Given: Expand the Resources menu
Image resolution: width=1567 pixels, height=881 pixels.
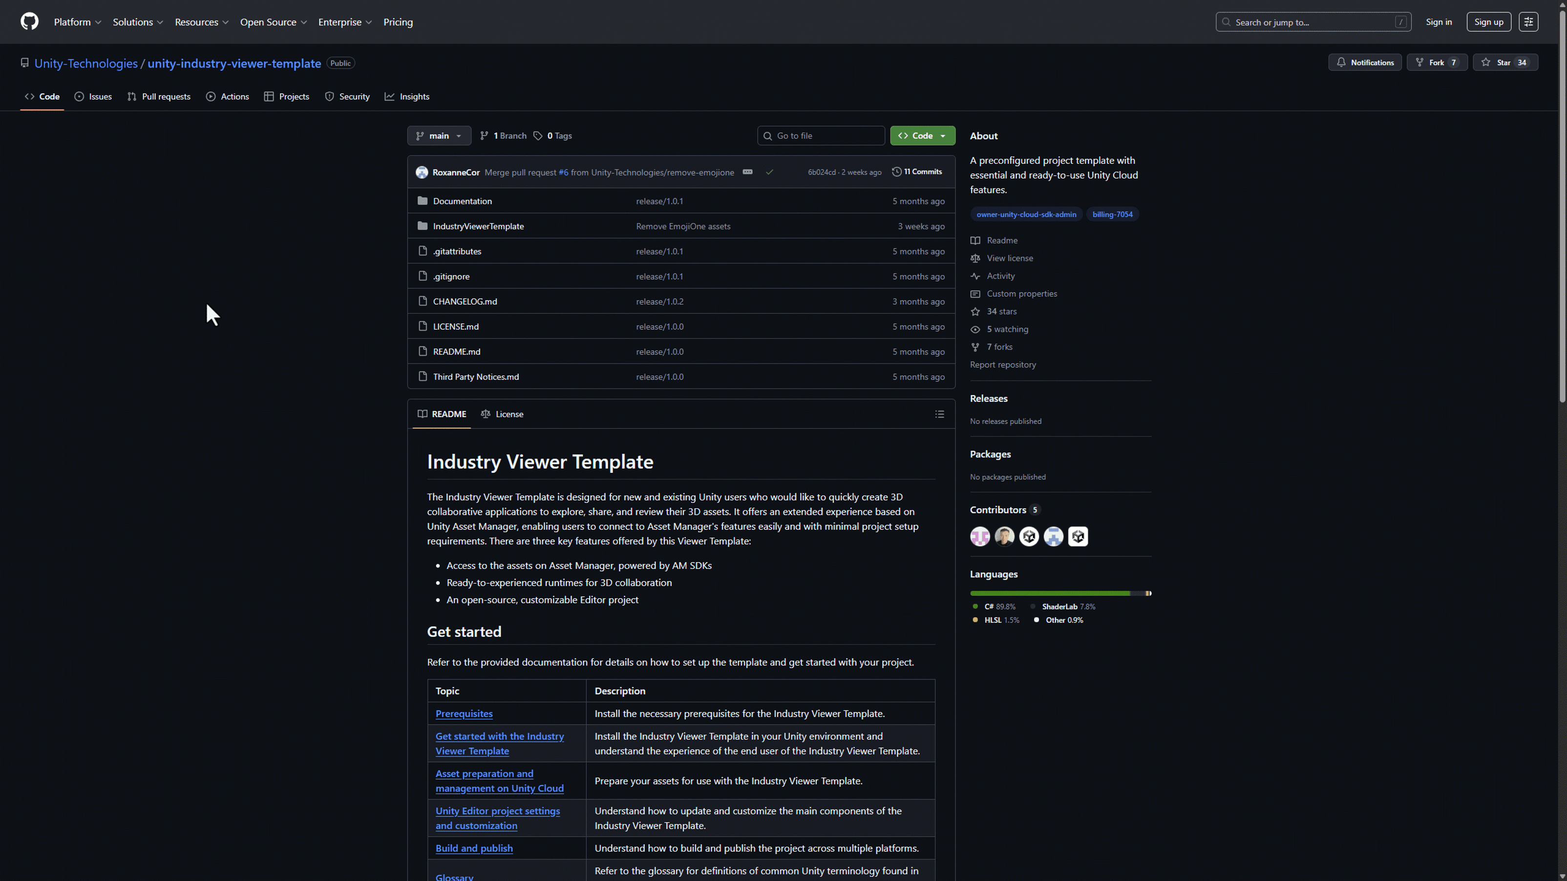Looking at the screenshot, I should [x=201, y=22].
